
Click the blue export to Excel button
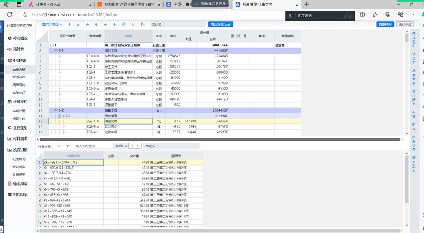[220, 24]
